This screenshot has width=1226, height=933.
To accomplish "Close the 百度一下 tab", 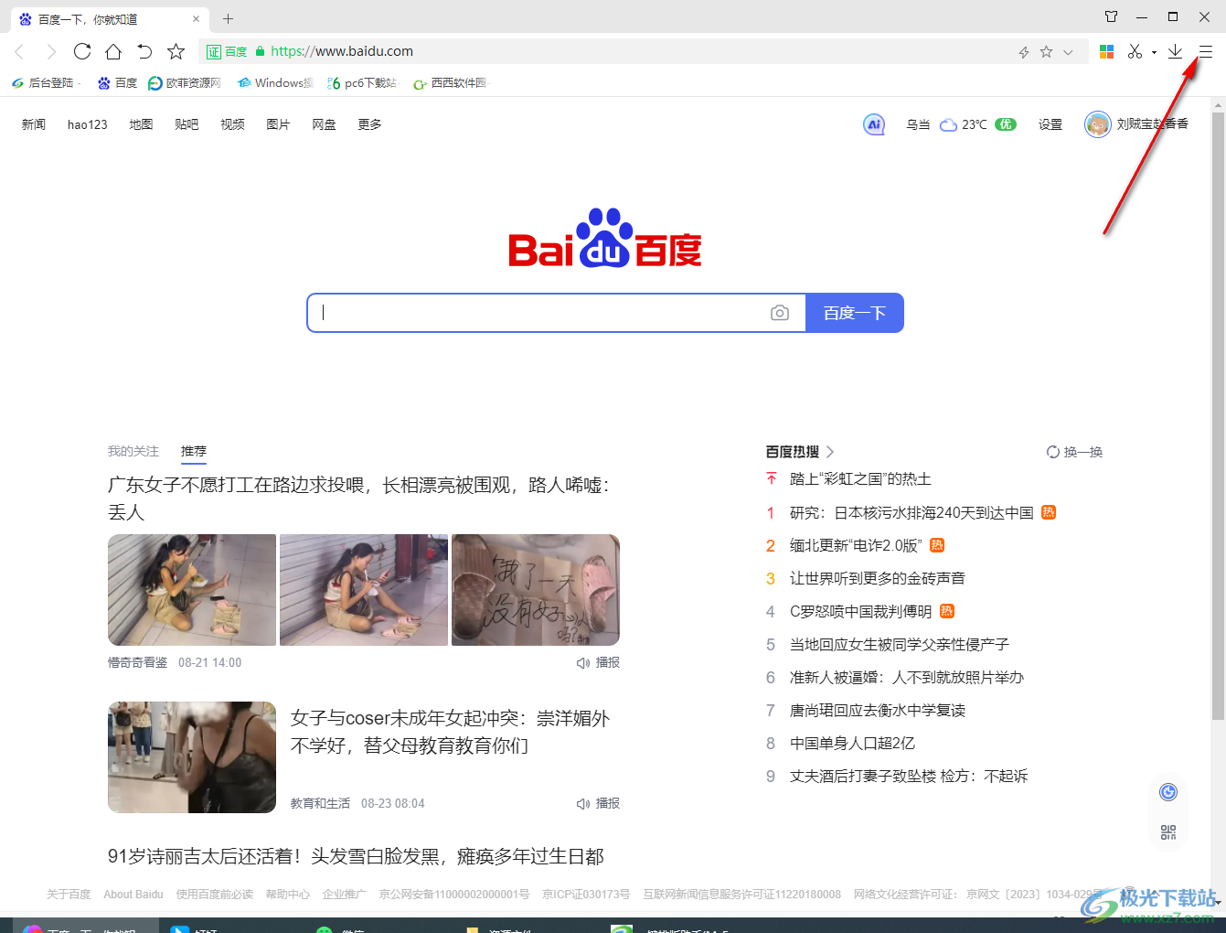I will coord(196,18).
